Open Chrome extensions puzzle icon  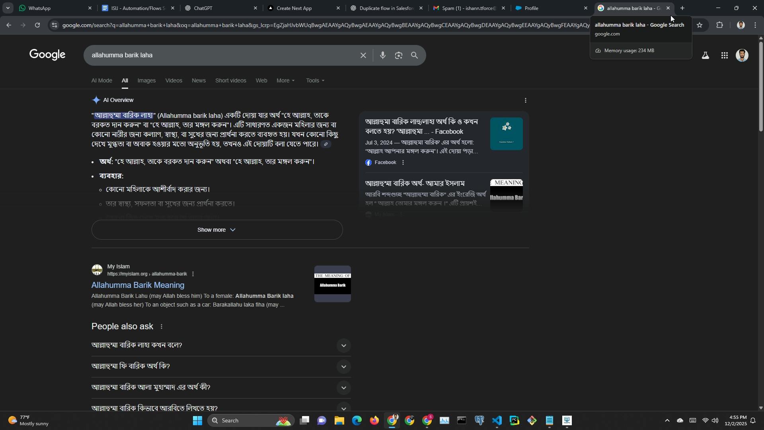point(719,25)
